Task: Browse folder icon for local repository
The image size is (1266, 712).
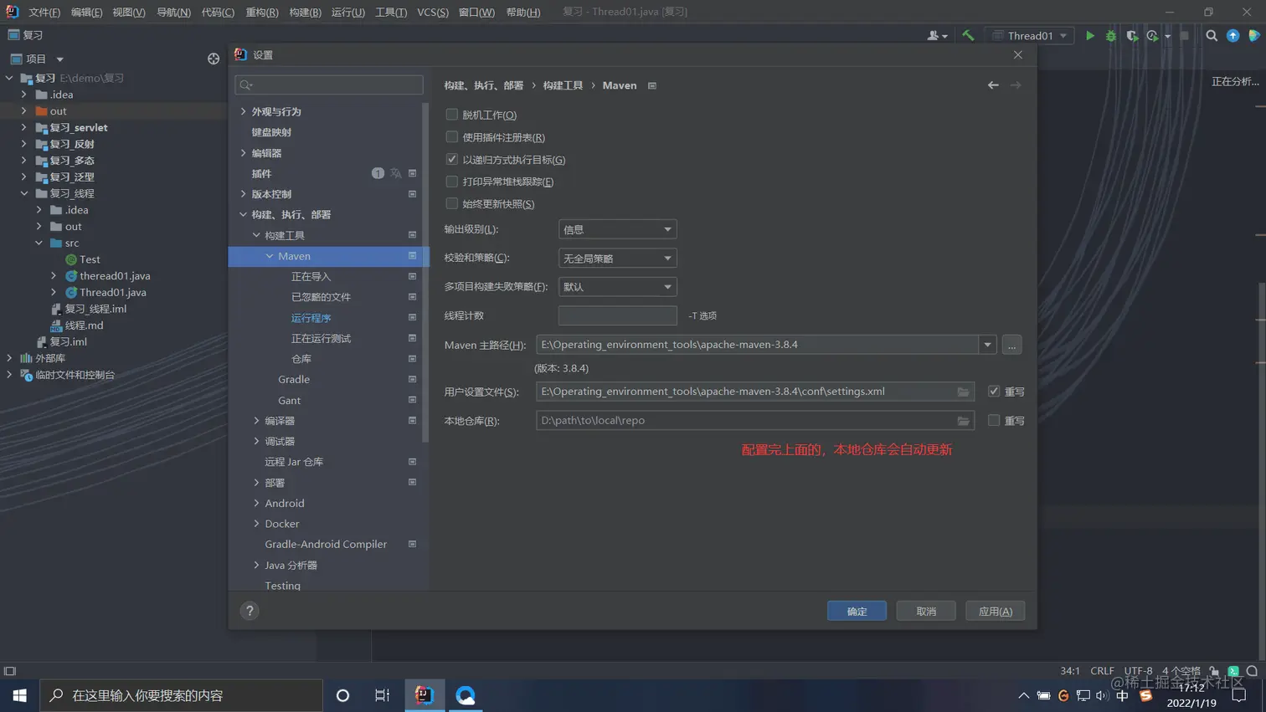Action: 964,421
